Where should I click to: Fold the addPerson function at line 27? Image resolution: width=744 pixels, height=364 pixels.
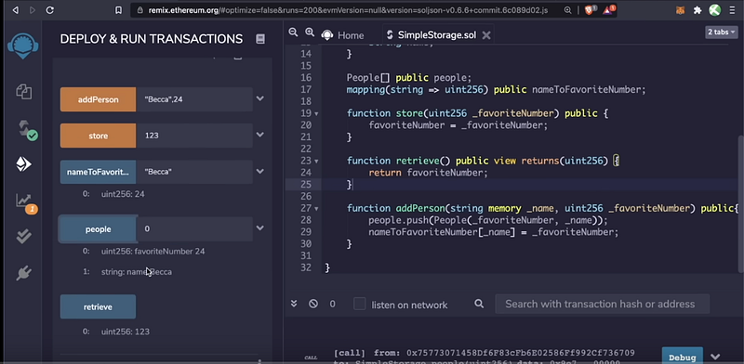coord(316,209)
